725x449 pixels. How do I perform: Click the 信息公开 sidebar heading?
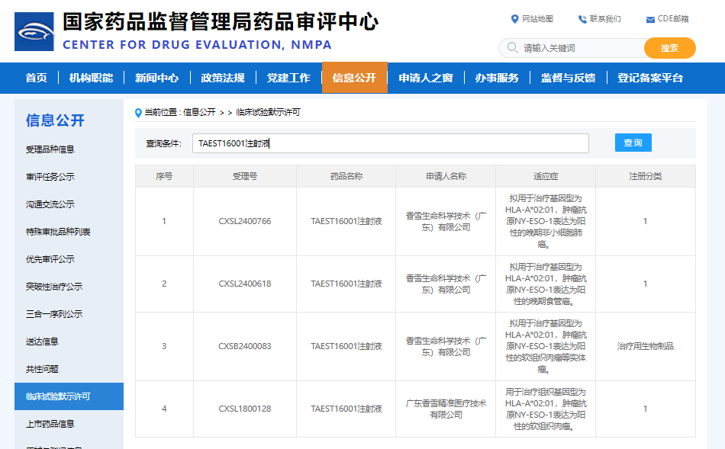(x=55, y=120)
